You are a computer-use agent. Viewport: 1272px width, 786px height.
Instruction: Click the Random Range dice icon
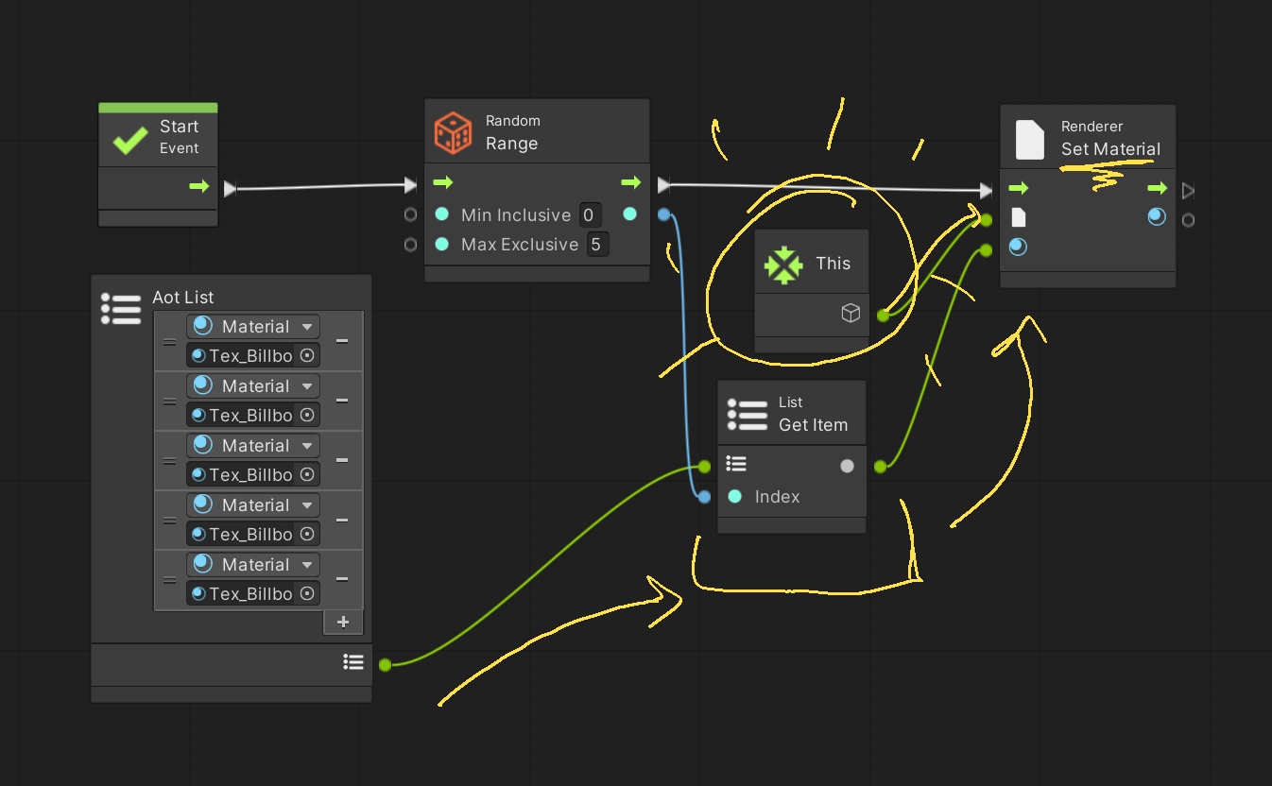pos(453,133)
